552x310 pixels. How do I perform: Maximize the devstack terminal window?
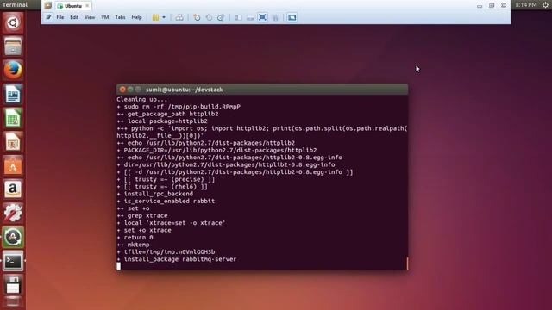[x=138, y=90]
